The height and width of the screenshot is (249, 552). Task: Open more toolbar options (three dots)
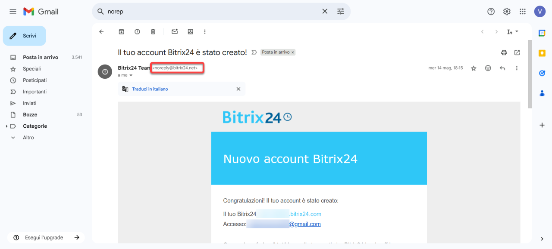point(205,32)
